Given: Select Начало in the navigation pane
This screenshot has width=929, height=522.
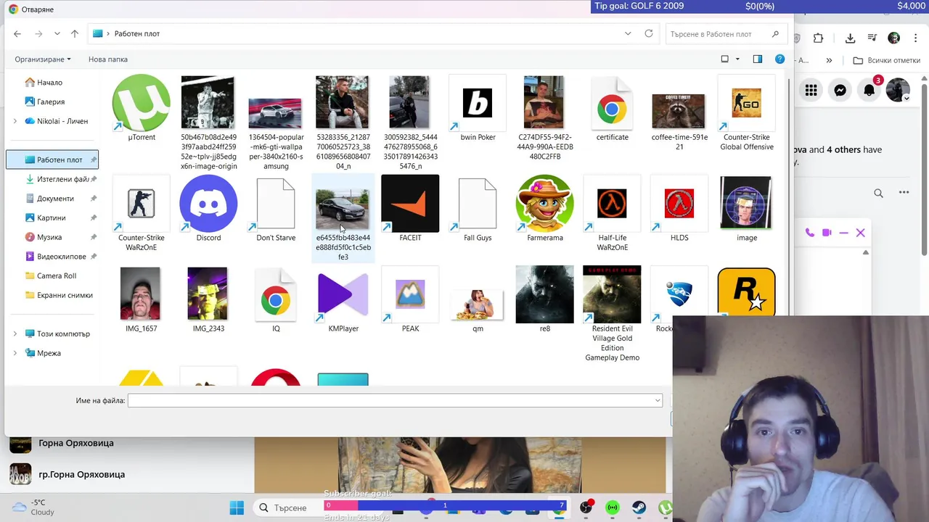Looking at the screenshot, I should [50, 83].
